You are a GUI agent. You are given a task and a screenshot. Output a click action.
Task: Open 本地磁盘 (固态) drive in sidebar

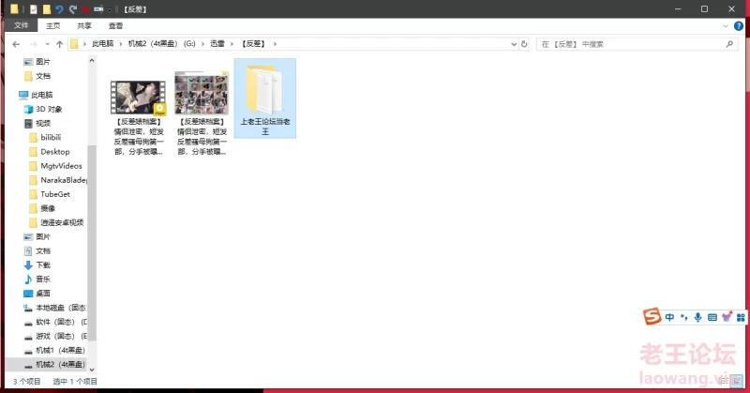coord(55,308)
